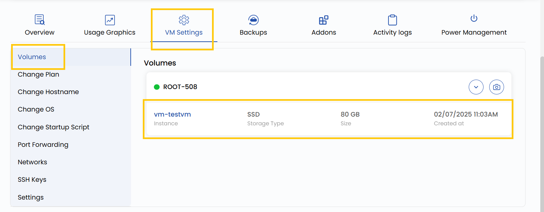View Activity logs tab label
The width and height of the screenshot is (544, 212).
tap(392, 32)
